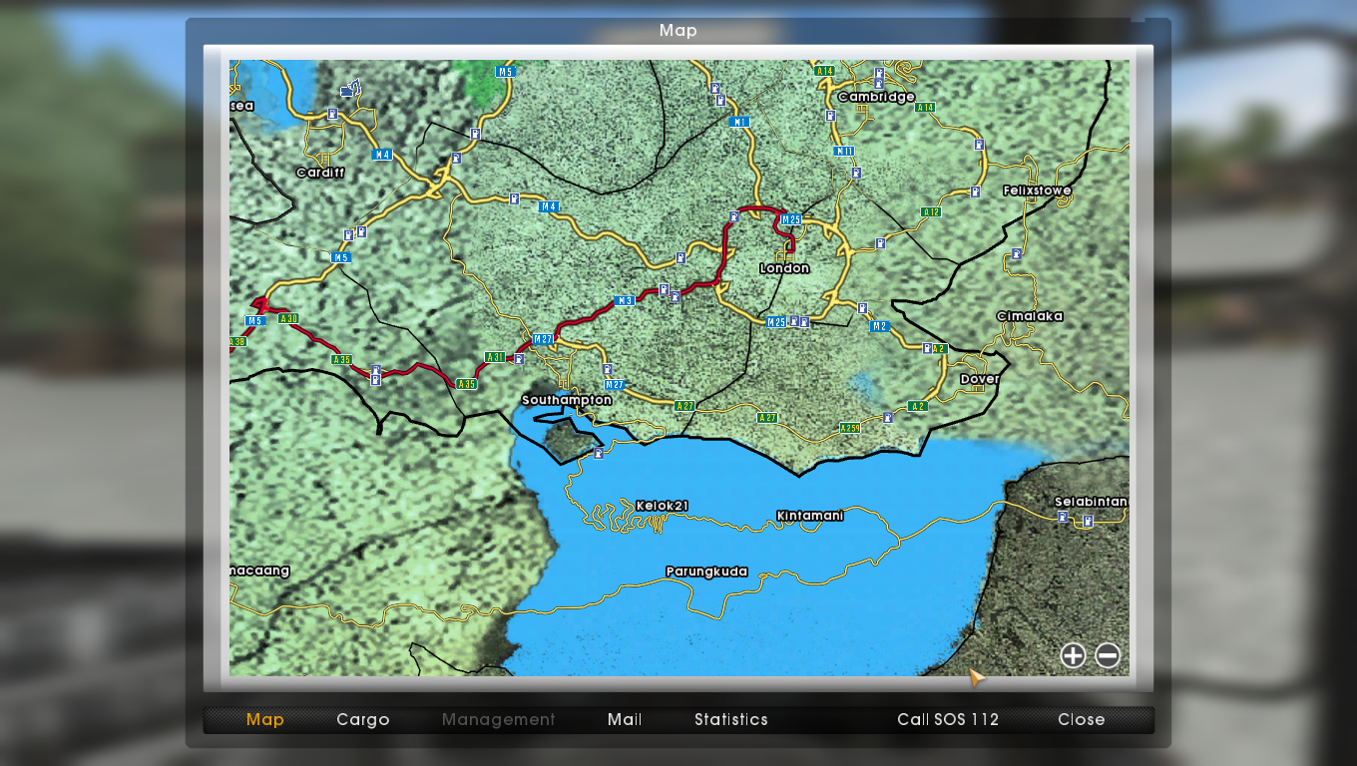Zoom in the map with plus icon

1073,655
